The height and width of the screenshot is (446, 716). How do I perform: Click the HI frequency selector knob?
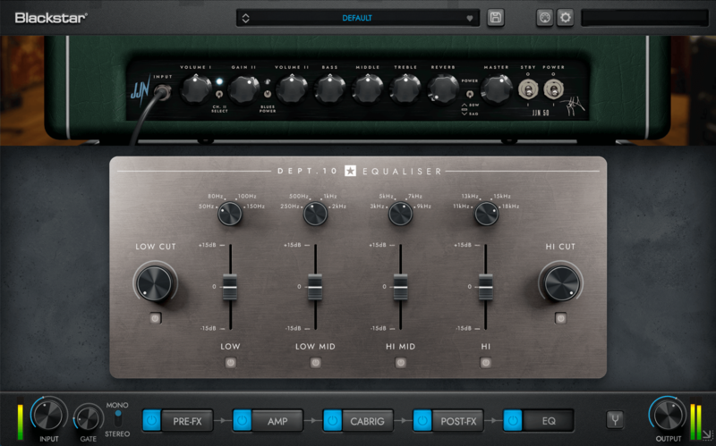pyautogui.click(x=486, y=214)
